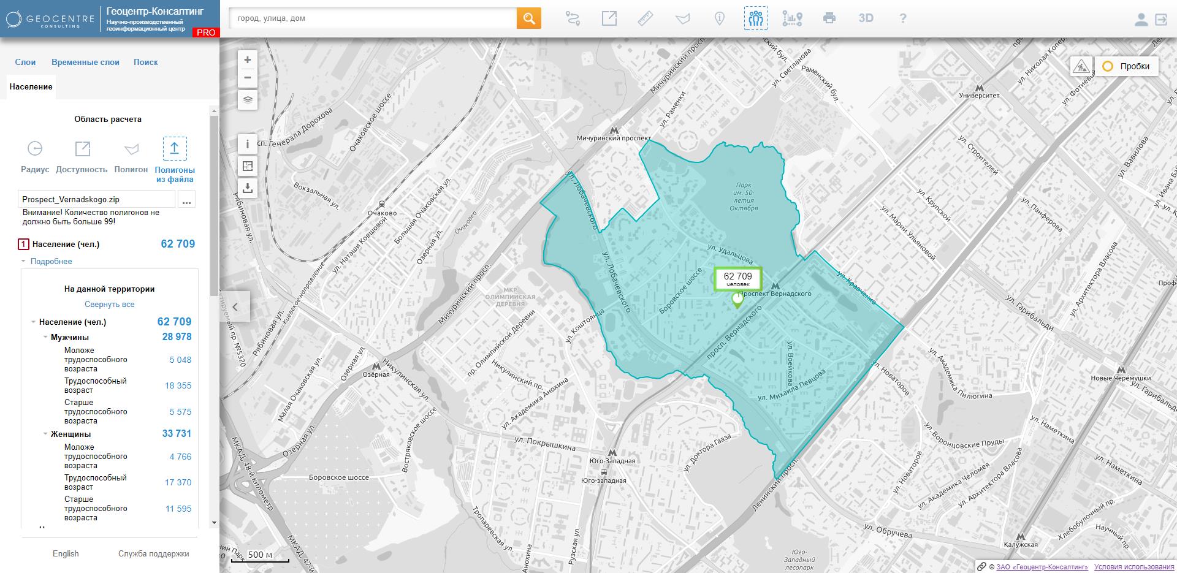1177x573 pixels.
Task: Activate the population analysis tool icon
Action: coord(756,18)
